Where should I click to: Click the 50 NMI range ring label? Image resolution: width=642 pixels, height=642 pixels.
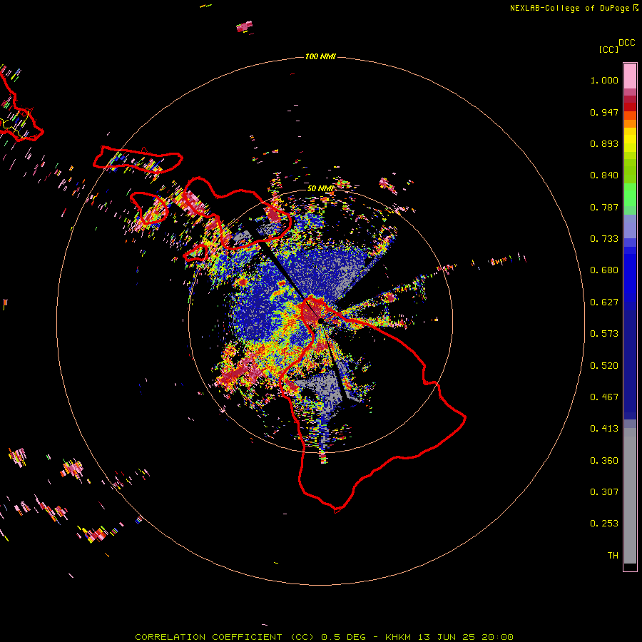(x=320, y=188)
